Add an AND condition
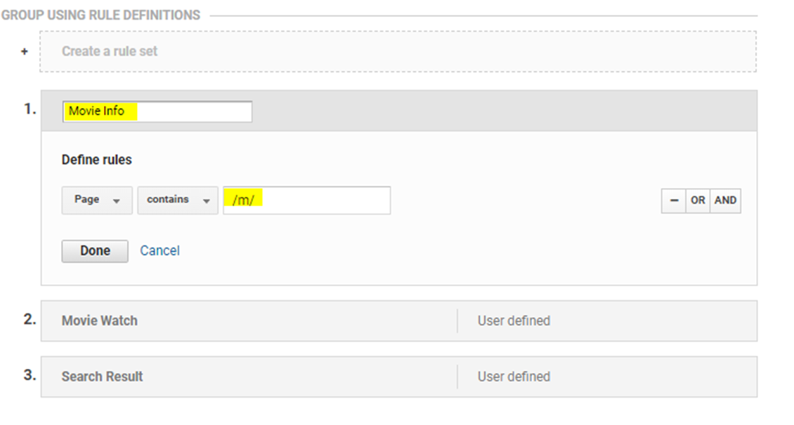Screen dimensions: 794x425 click(x=725, y=201)
